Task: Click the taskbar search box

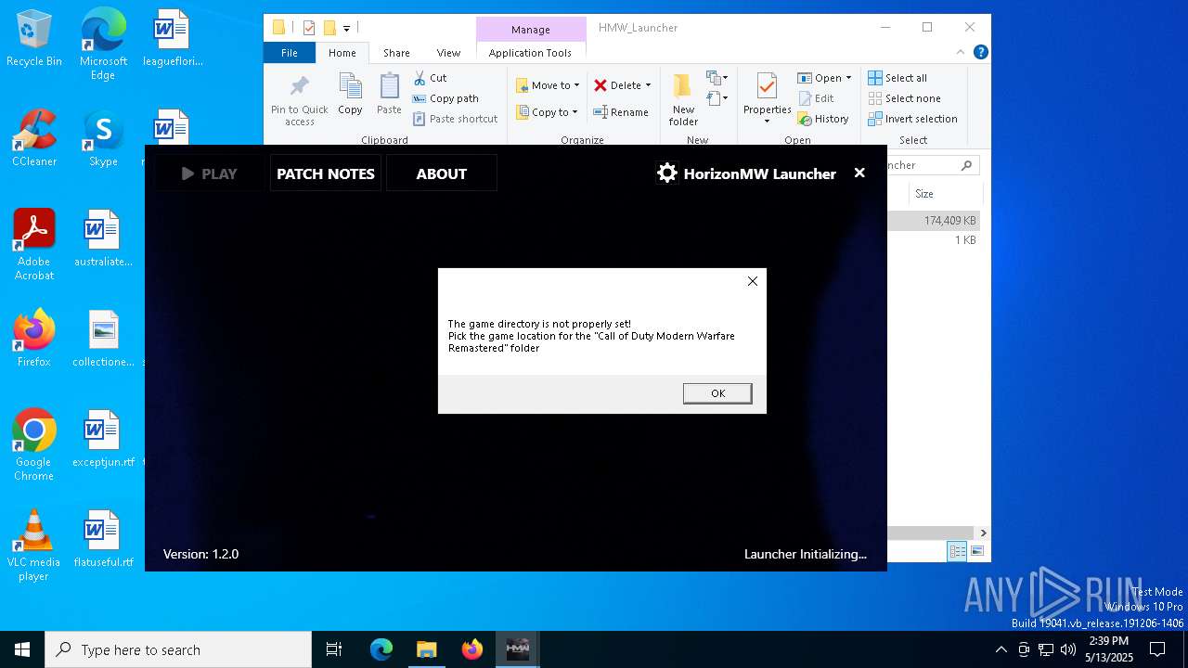Action: 178,649
